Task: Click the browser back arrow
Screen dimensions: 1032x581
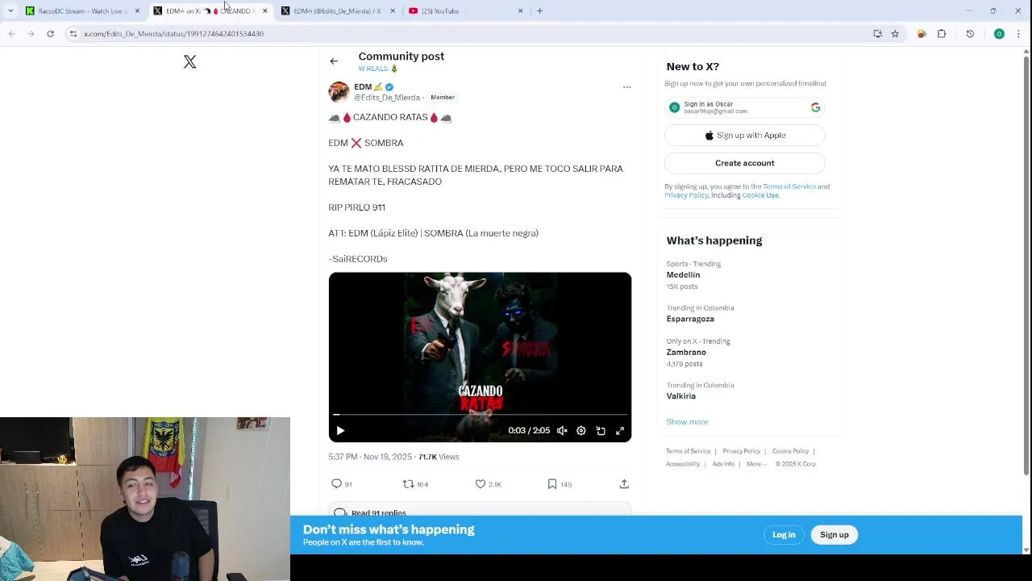Action: coord(11,34)
